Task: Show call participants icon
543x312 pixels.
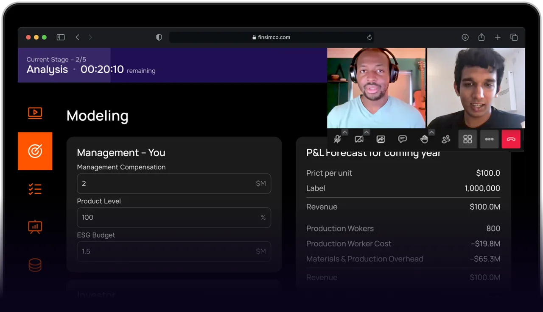Action: tap(446, 139)
